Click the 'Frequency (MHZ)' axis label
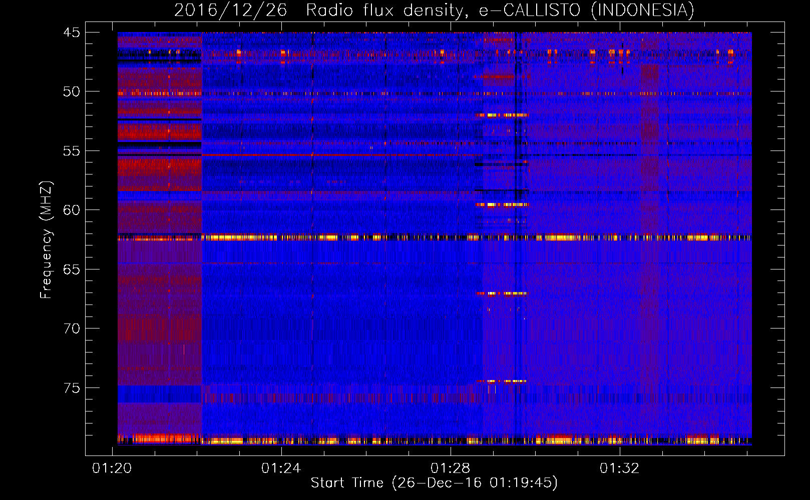 (46, 240)
